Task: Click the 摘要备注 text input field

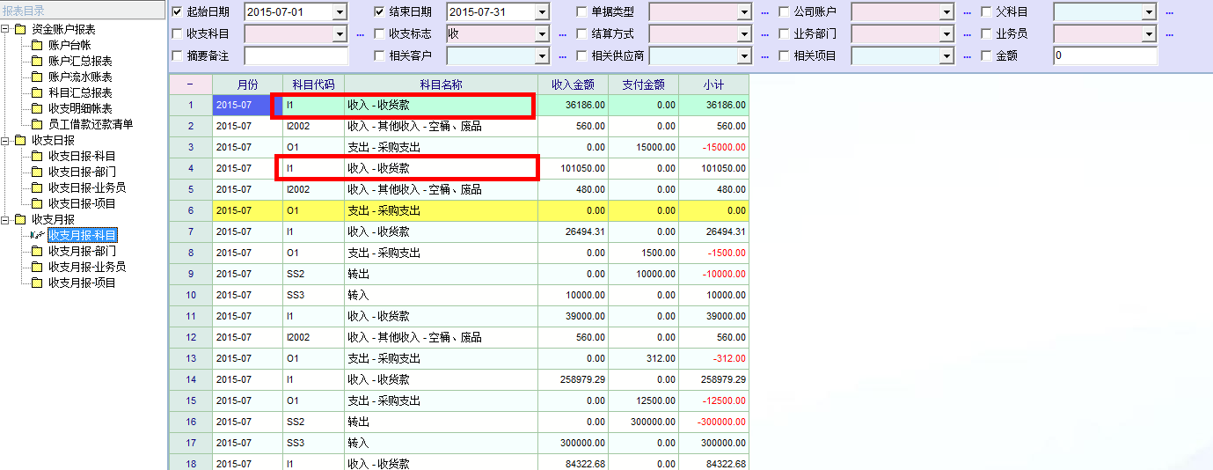Action: [x=296, y=56]
